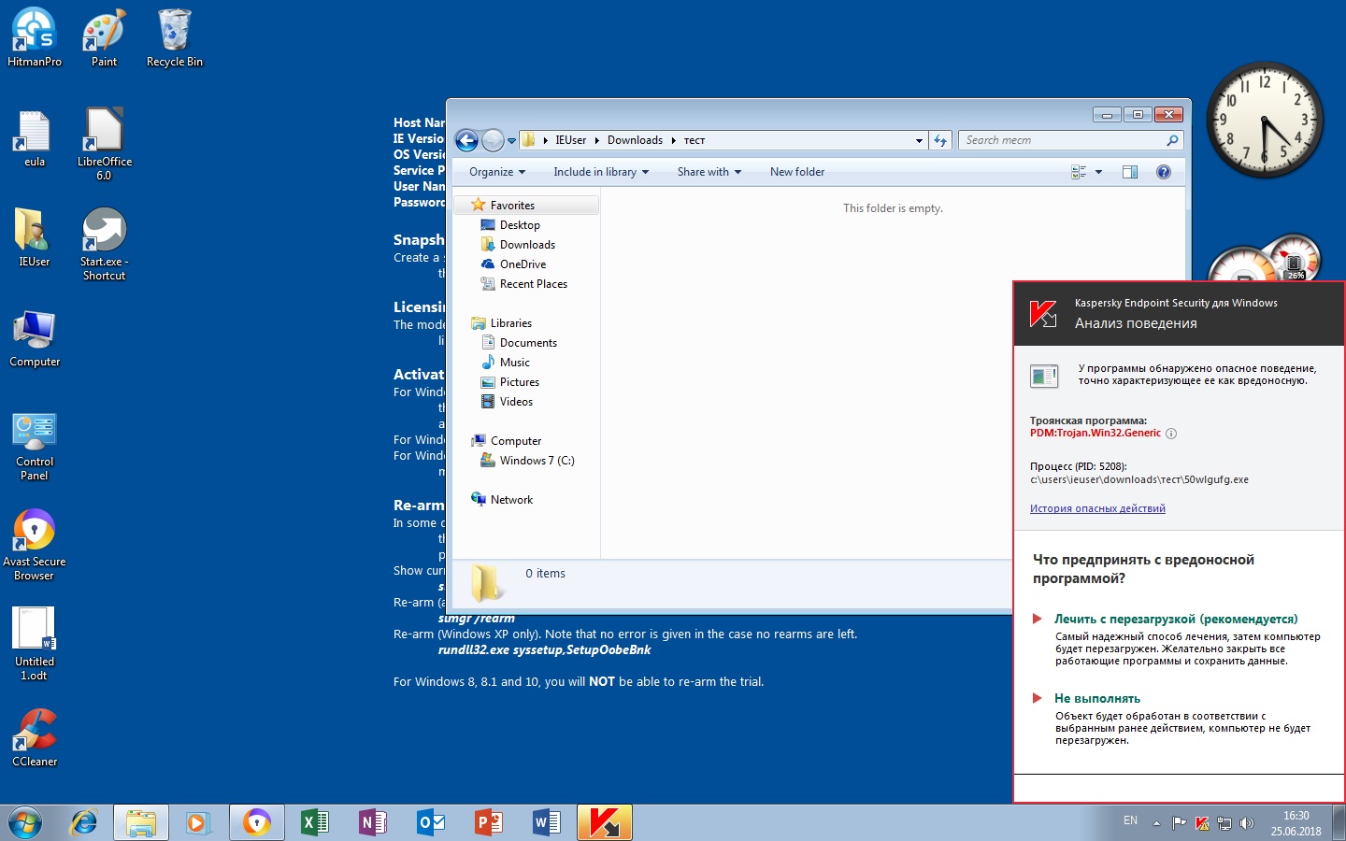The image size is (1346, 841).
Task: Click the История опасных действий link
Action: point(1097,508)
